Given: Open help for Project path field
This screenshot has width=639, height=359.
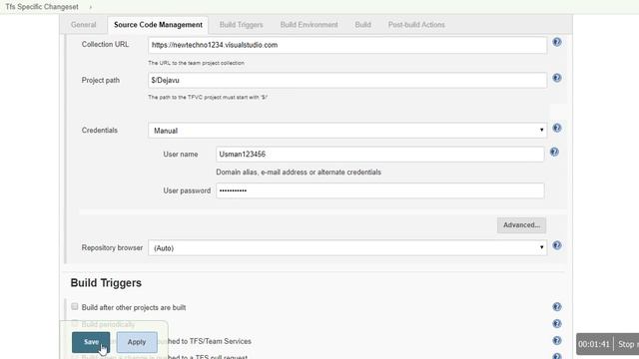Looking at the screenshot, I should click(557, 78).
